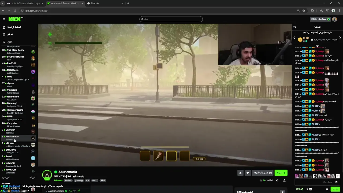The image size is (343, 193).
Task: Select the mtrp tag
Action: click(x=95, y=180)
